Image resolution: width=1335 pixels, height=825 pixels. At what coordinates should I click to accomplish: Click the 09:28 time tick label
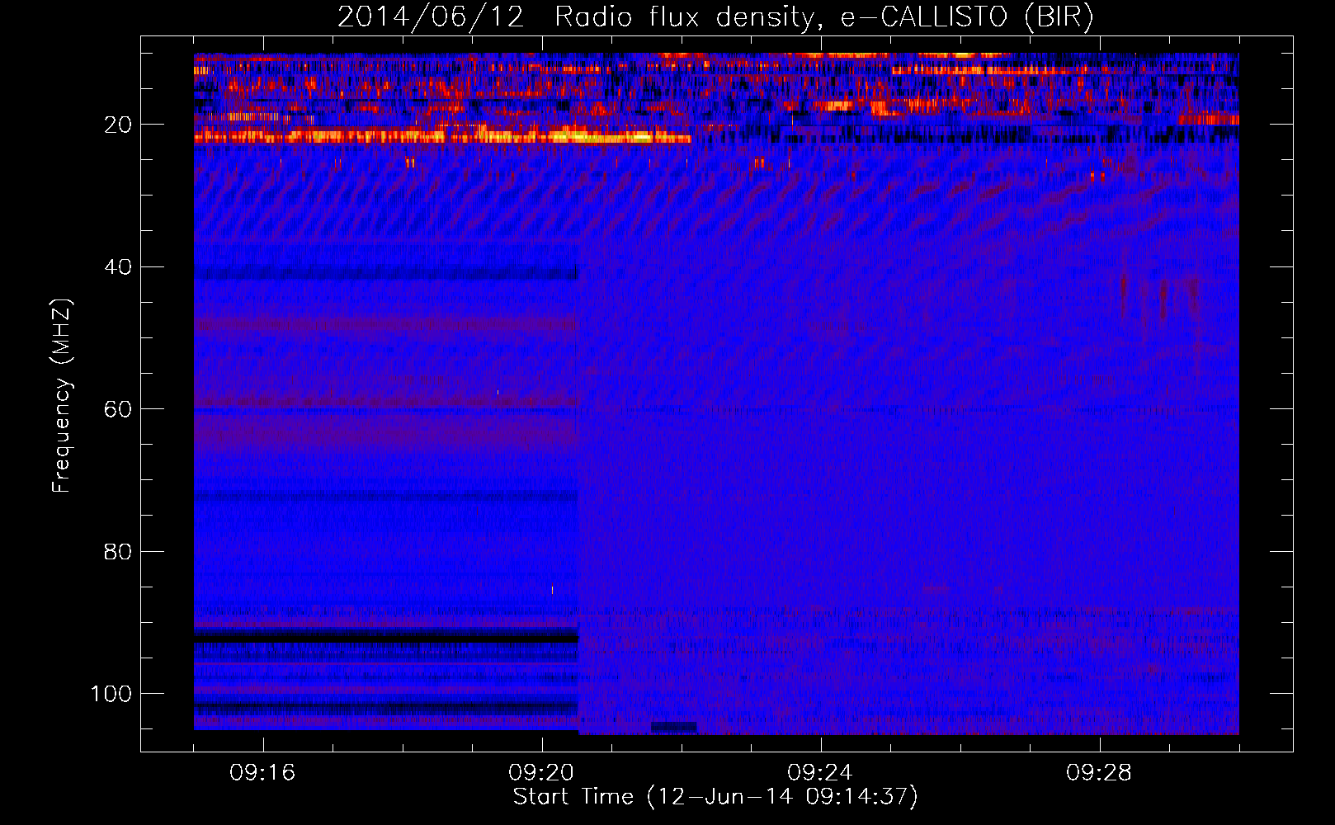[x=1099, y=773]
